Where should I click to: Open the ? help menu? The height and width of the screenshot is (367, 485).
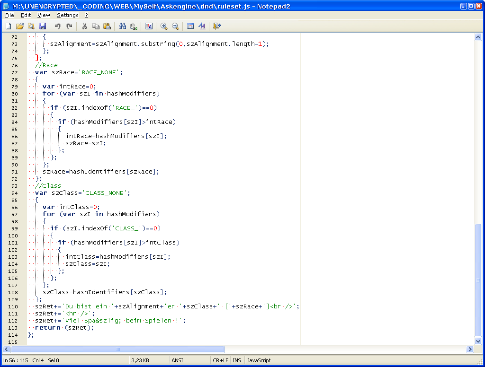[87, 15]
